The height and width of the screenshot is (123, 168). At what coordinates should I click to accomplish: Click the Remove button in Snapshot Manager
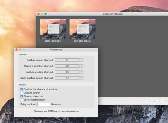[152, 101]
